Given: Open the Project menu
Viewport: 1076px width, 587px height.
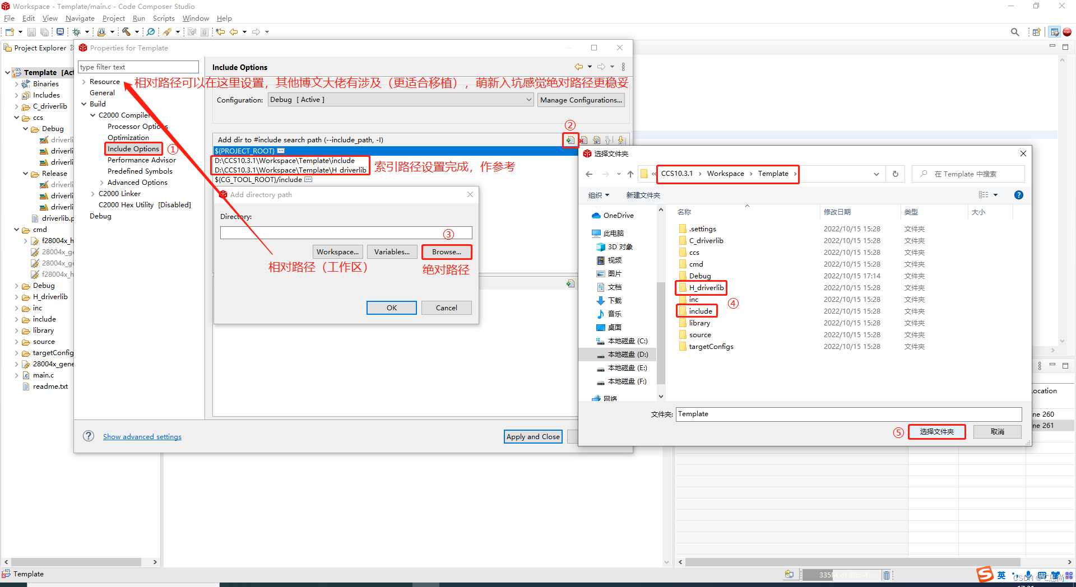Looking at the screenshot, I should [114, 18].
